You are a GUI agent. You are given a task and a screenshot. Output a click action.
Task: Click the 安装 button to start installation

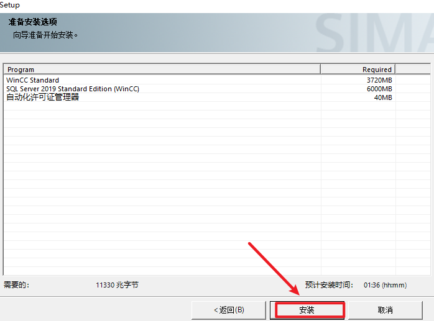pyautogui.click(x=307, y=310)
